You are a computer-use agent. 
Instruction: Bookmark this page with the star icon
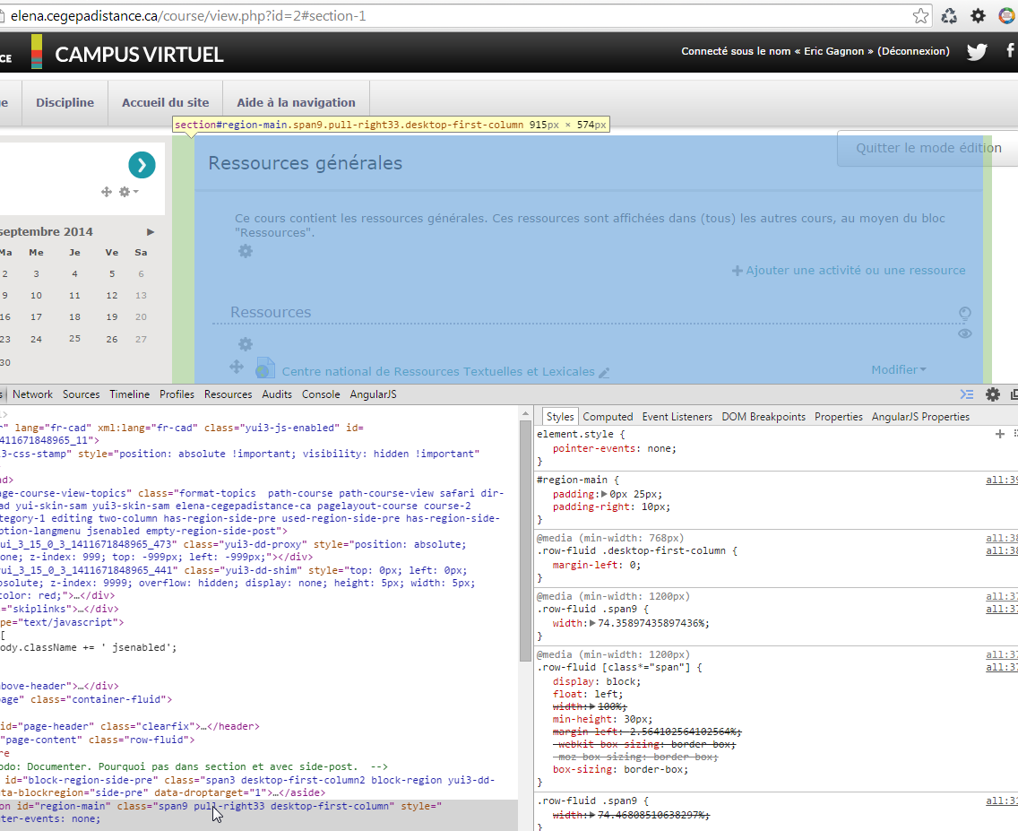click(920, 16)
